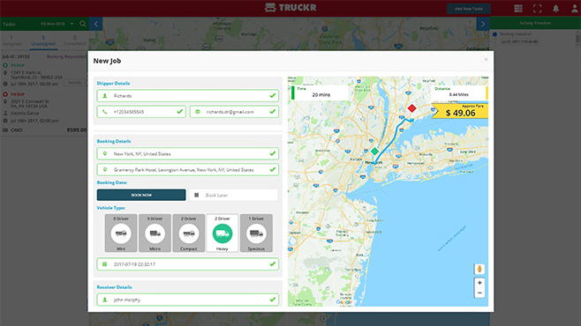The image size is (581, 326).
Task: Open Street View pegman on map
Action: pos(479,269)
